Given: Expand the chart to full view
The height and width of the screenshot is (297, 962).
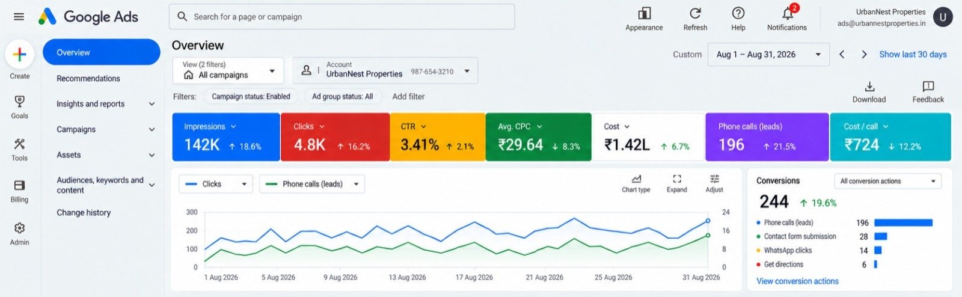Looking at the screenshot, I should (676, 183).
